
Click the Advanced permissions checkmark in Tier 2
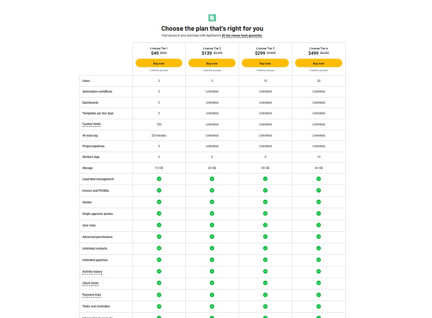click(x=212, y=237)
